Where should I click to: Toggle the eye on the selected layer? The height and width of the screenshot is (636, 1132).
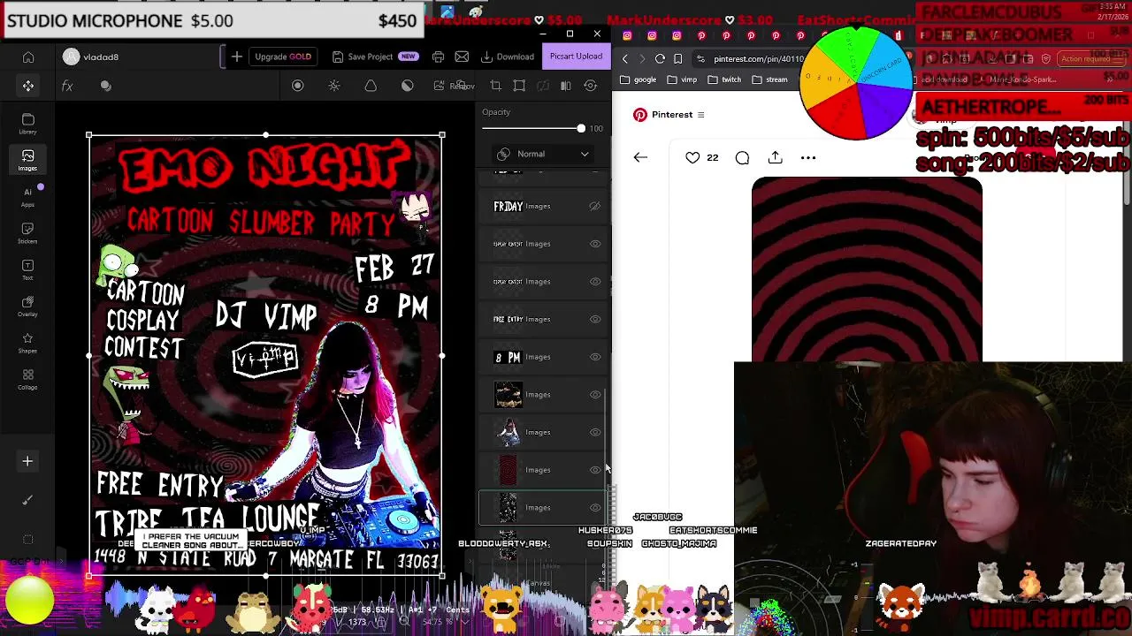click(x=595, y=508)
